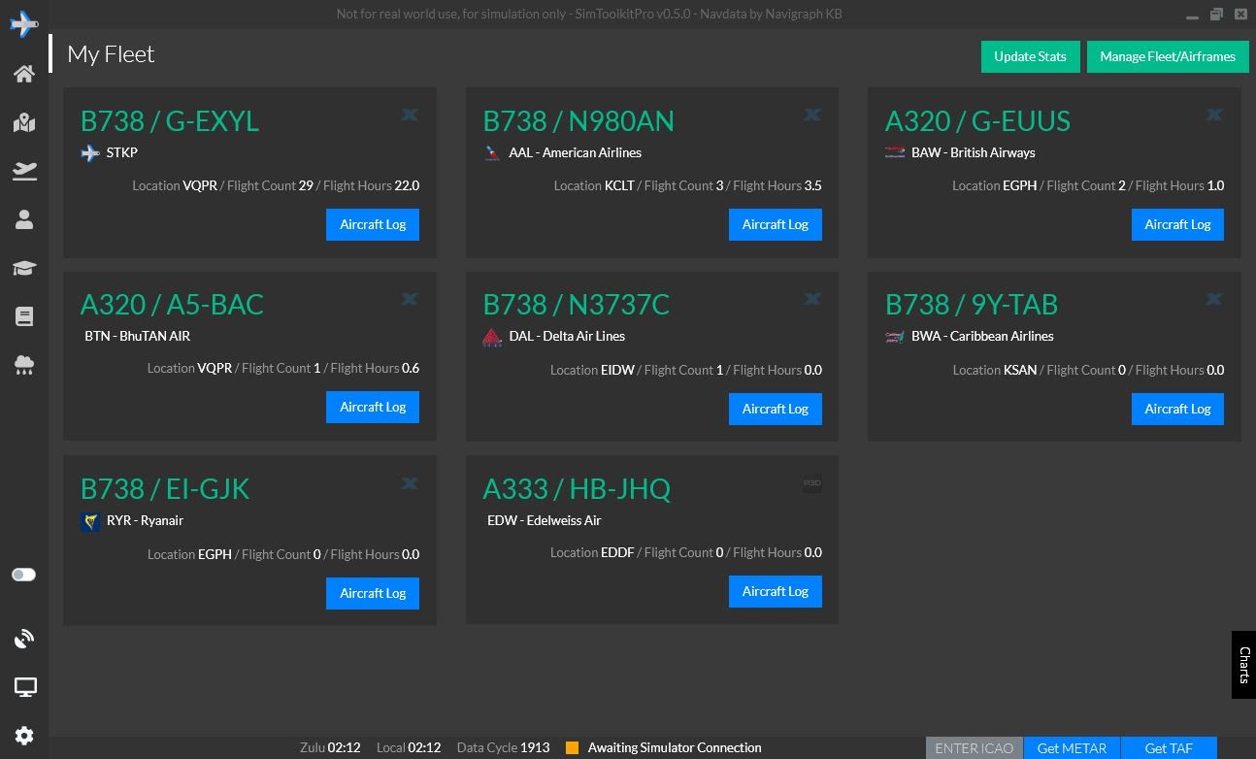Select the A320 / G-EUUS title
This screenshot has height=759, width=1256.
click(977, 121)
